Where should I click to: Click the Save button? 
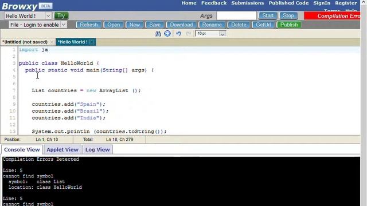(x=155, y=25)
